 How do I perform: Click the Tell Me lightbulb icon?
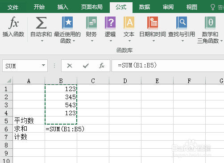(x=213, y=7)
